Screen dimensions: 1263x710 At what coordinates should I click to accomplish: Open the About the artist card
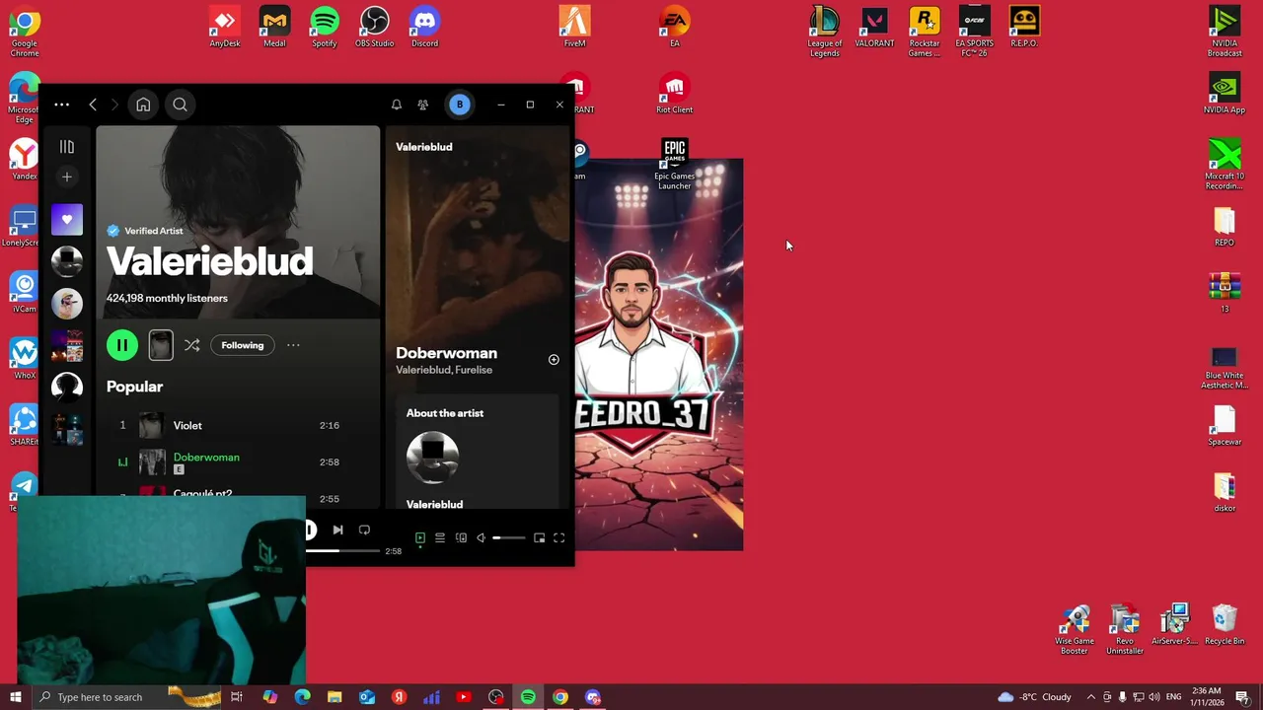tap(478, 453)
